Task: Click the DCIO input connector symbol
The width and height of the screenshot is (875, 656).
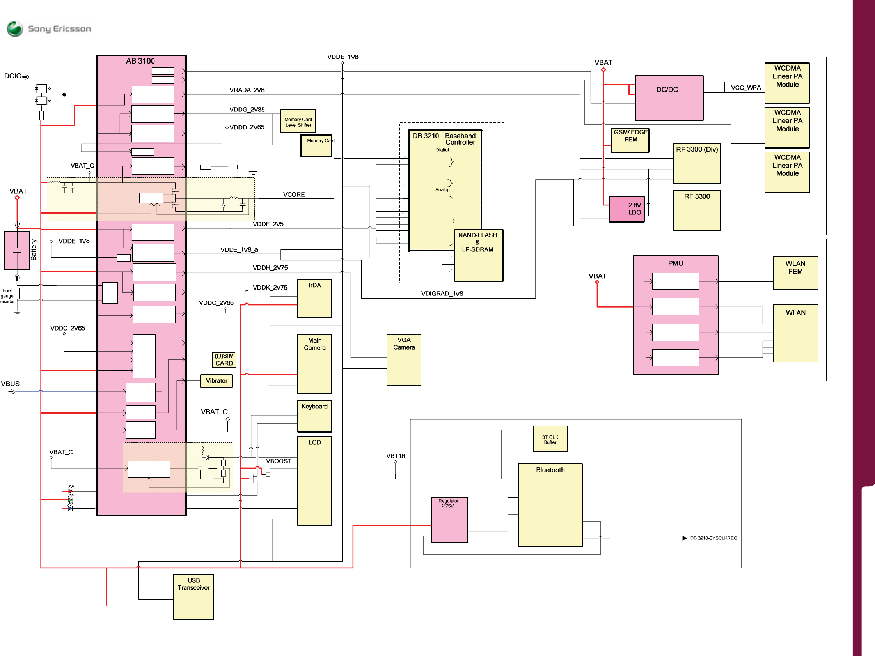Action: [x=26, y=77]
